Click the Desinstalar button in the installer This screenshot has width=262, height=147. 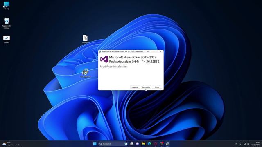pos(146,87)
